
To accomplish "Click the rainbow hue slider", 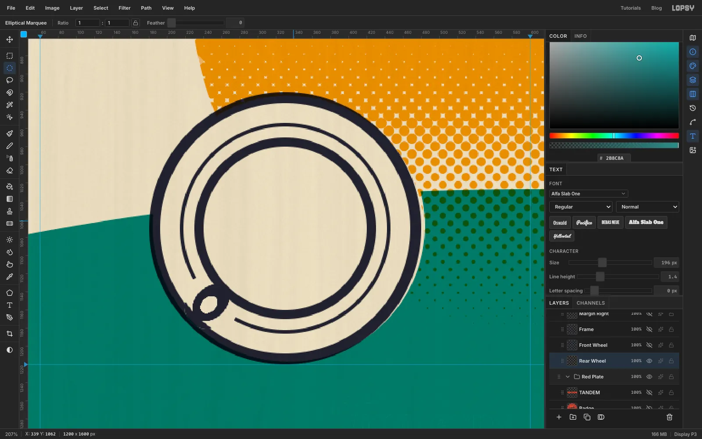I will (614, 136).
